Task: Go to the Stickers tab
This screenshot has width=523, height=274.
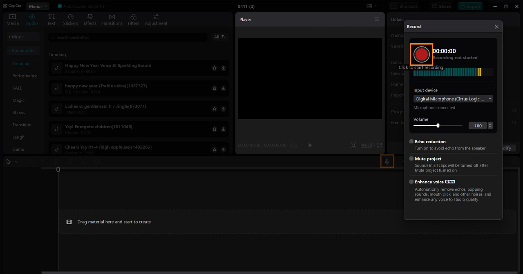Action: tap(70, 20)
